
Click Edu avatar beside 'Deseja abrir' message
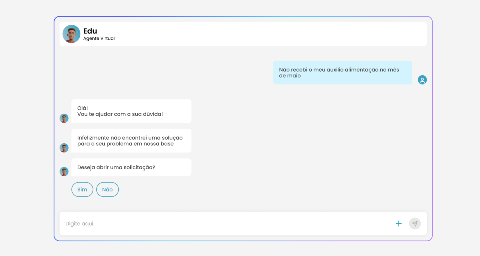64,171
